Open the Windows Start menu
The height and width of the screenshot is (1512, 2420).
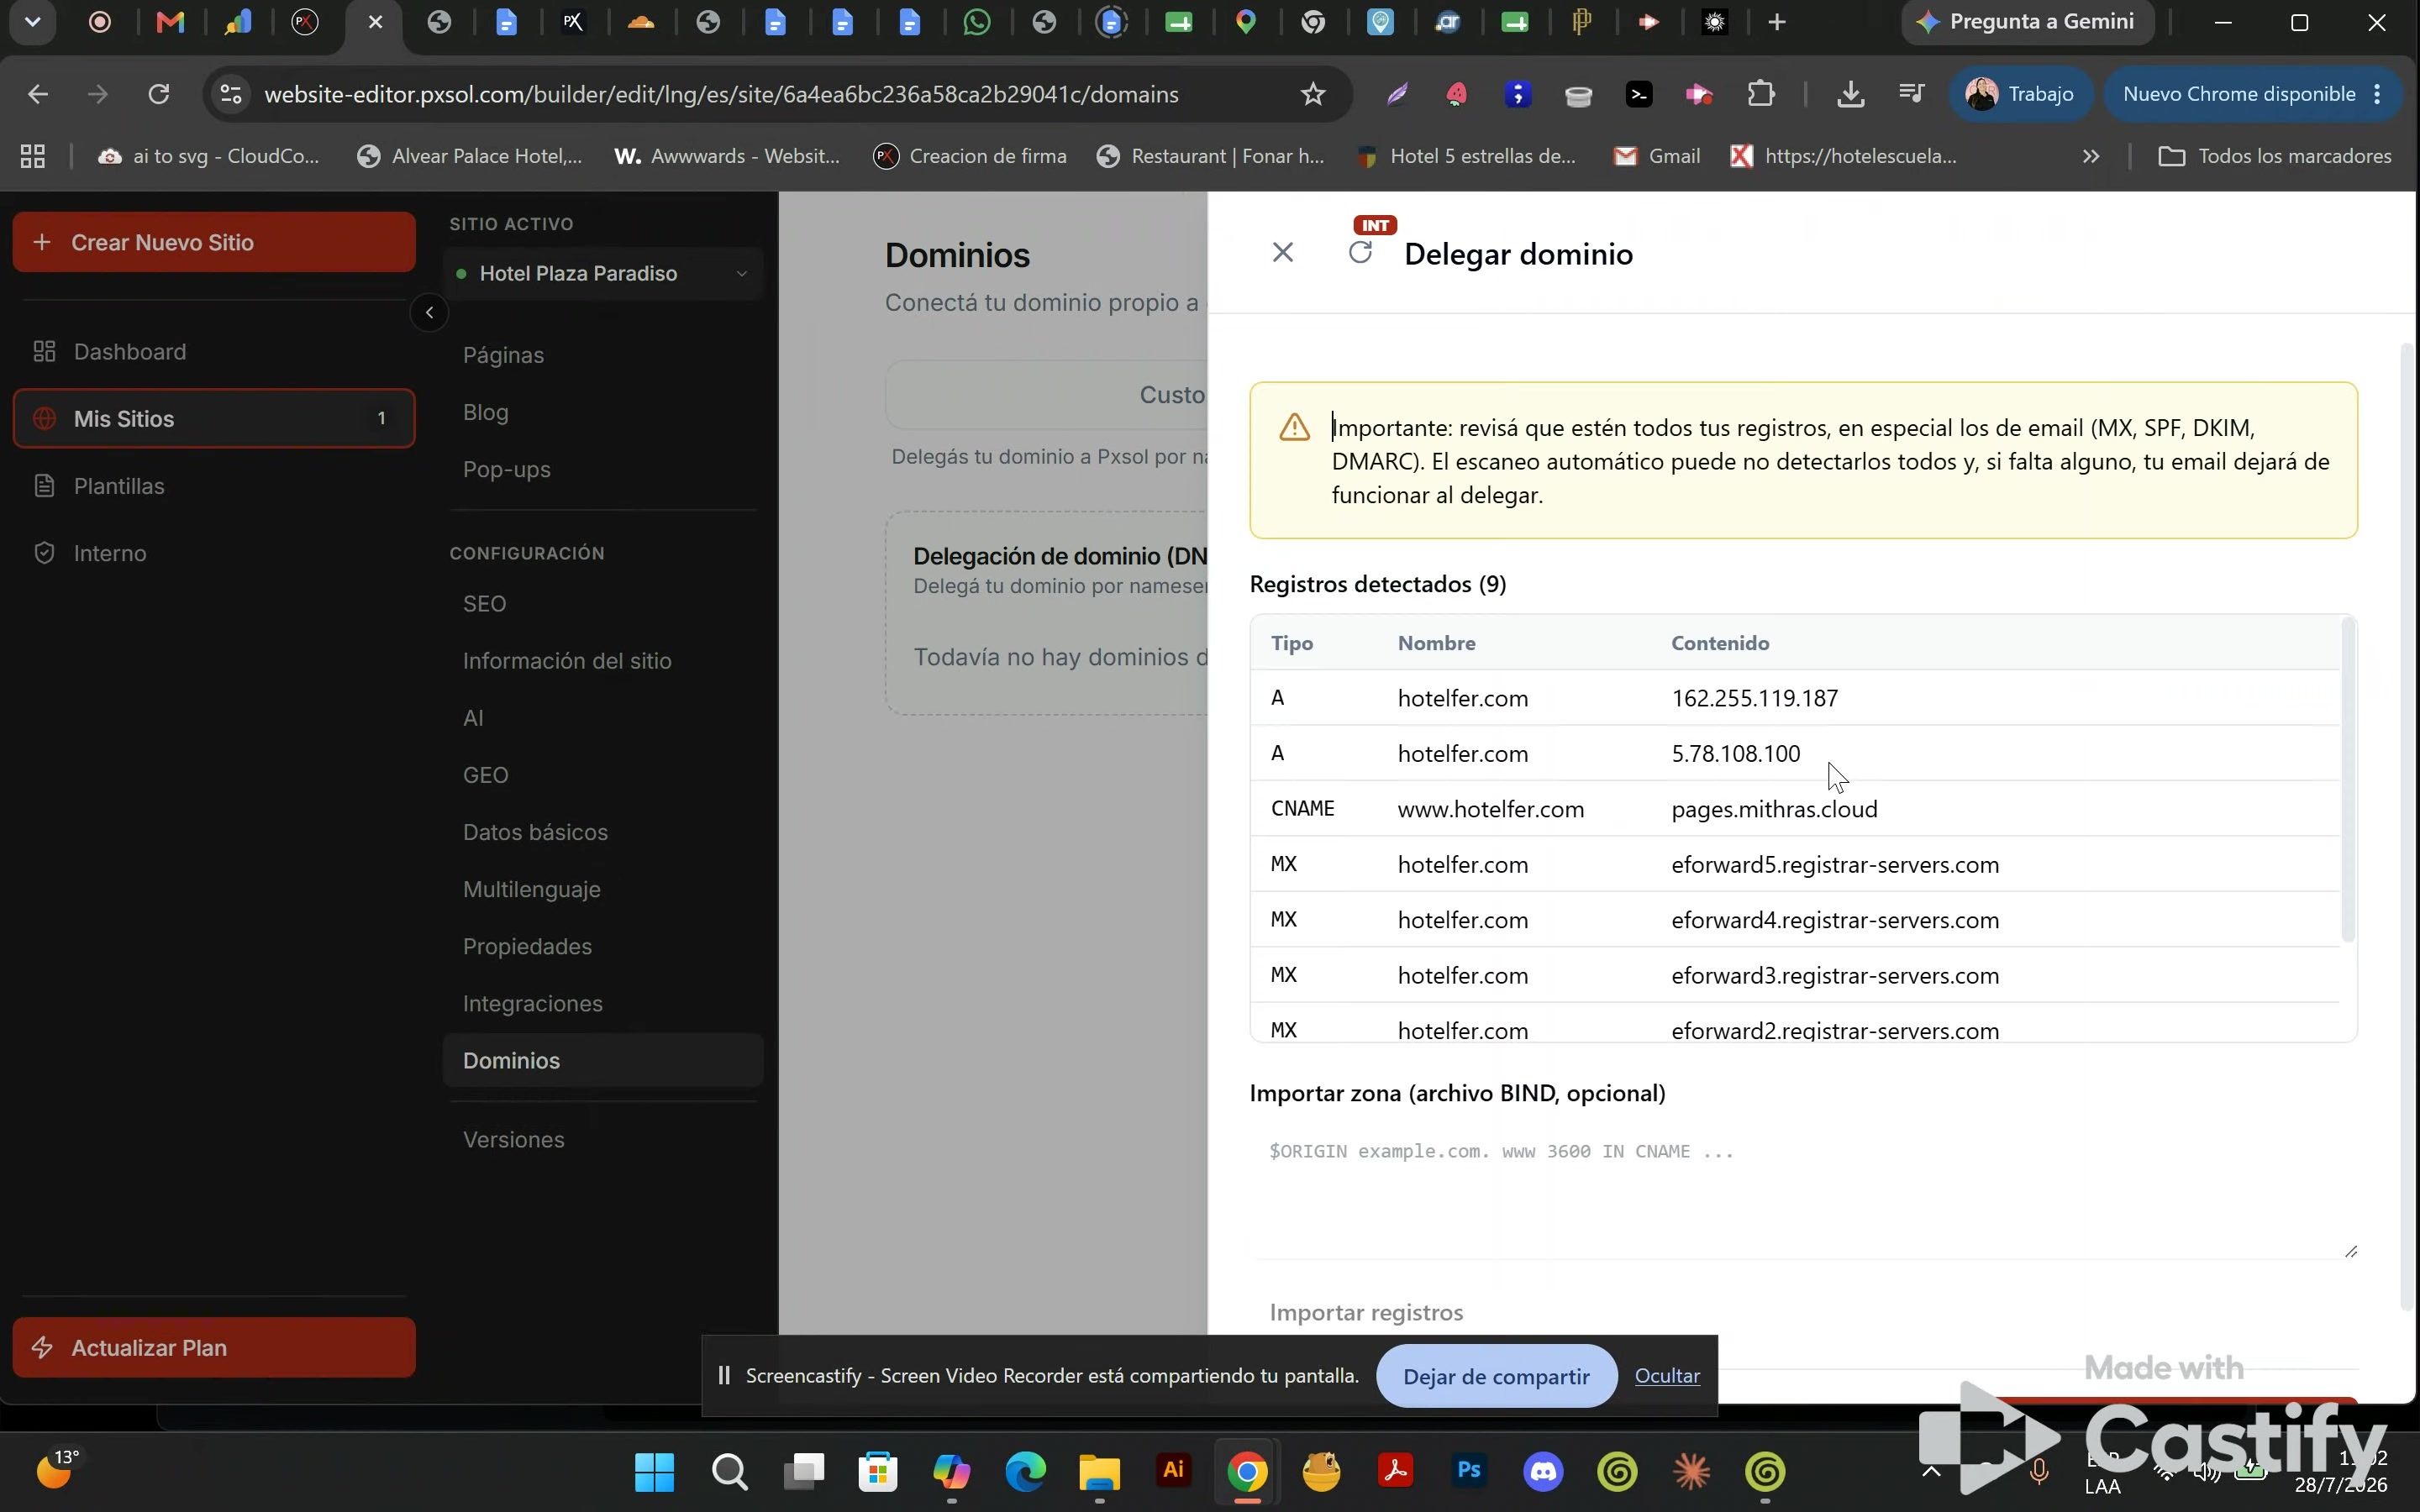[655, 1471]
